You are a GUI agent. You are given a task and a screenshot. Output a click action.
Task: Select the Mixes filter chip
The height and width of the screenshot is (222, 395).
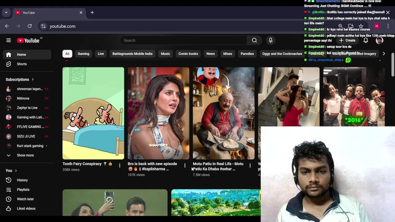click(x=228, y=54)
